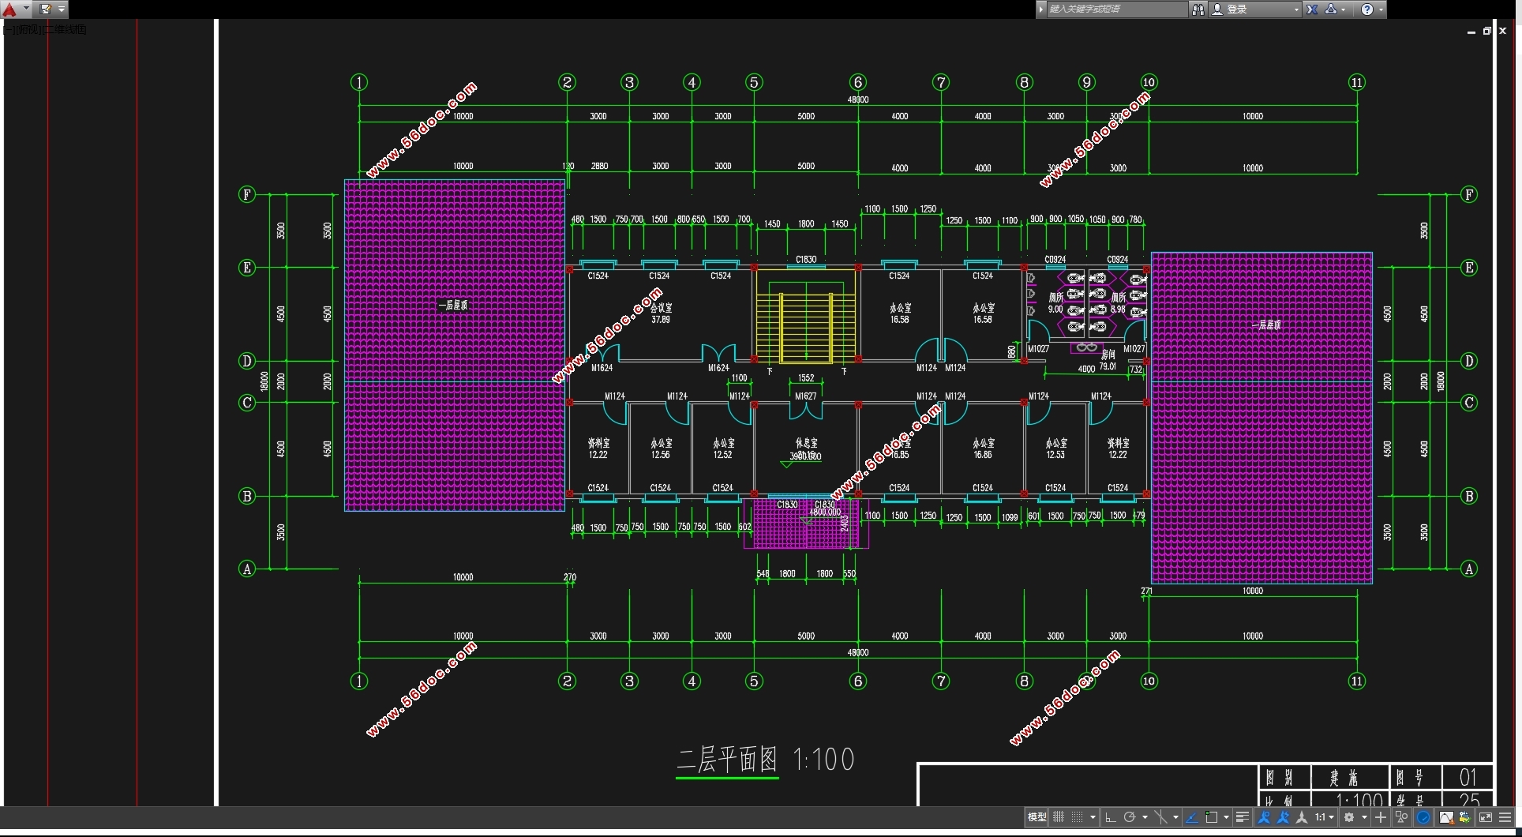The width and height of the screenshot is (1522, 837).
Task: Click the 01 sheet number in title block
Action: tap(1468, 777)
